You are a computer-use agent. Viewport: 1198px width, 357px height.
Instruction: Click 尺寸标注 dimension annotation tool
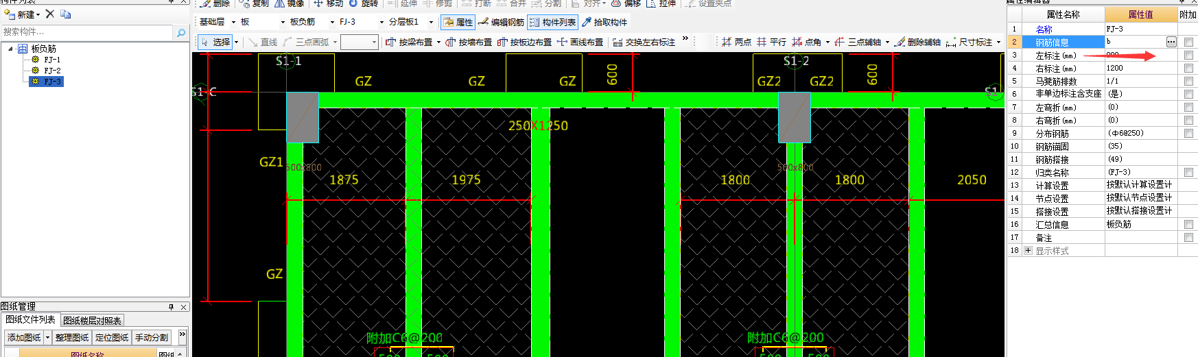[x=969, y=42]
